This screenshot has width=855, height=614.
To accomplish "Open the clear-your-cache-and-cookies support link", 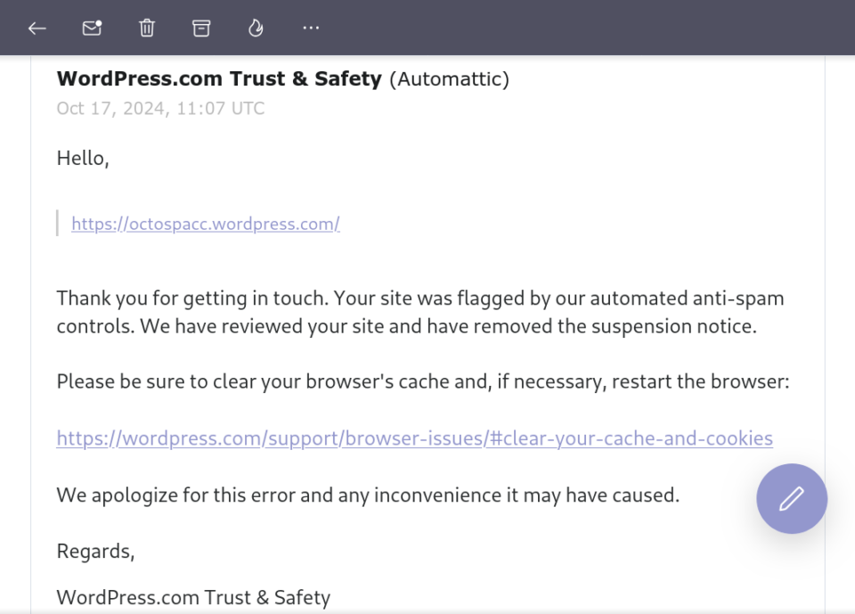I will (x=414, y=438).
